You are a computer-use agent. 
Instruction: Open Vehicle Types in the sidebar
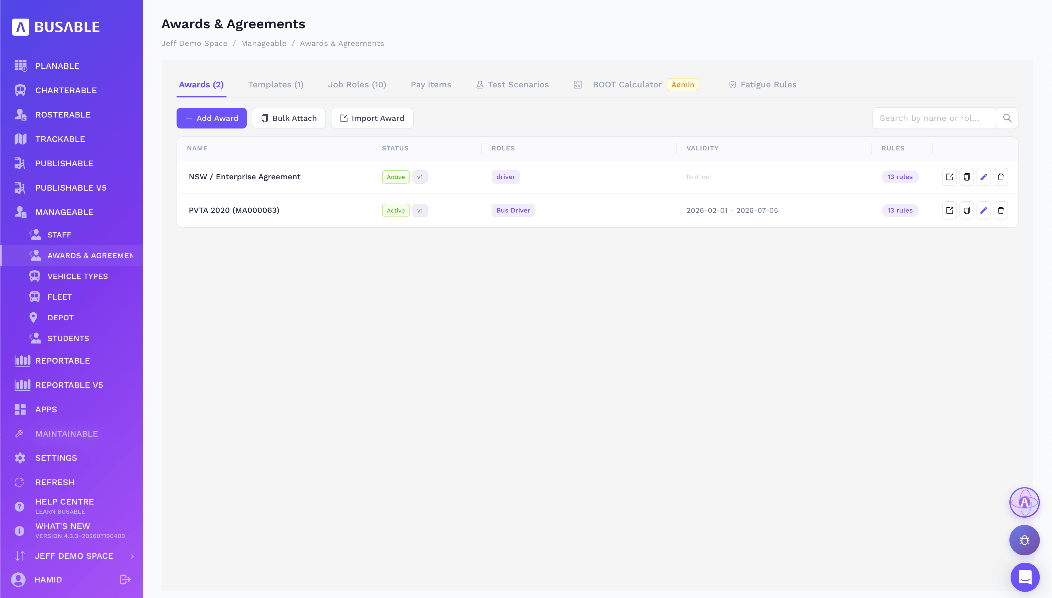pyautogui.click(x=78, y=276)
